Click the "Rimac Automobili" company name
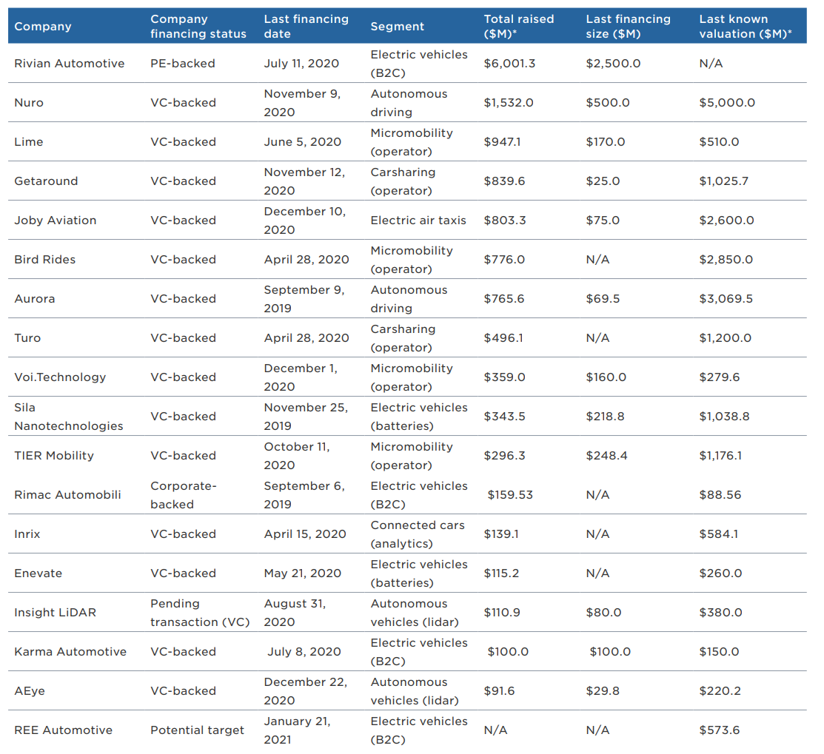This screenshot has width=824, height=754. (x=67, y=494)
